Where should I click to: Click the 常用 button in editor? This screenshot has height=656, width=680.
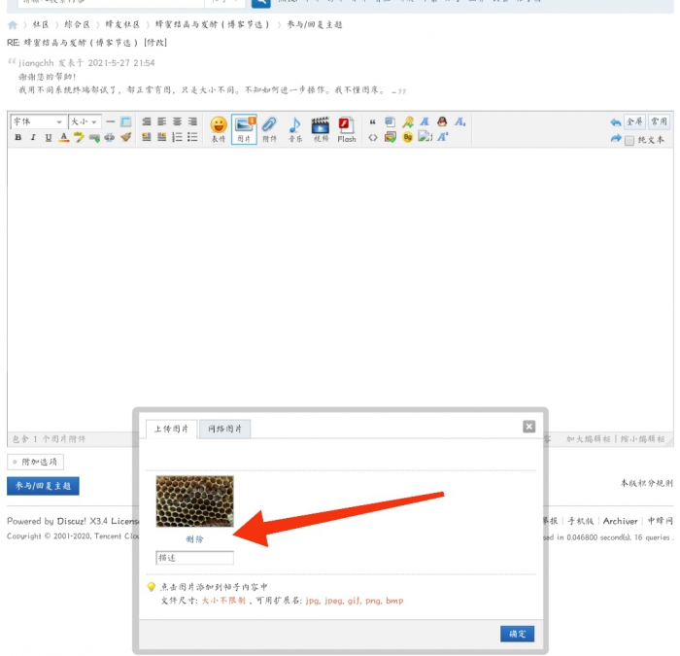click(659, 121)
